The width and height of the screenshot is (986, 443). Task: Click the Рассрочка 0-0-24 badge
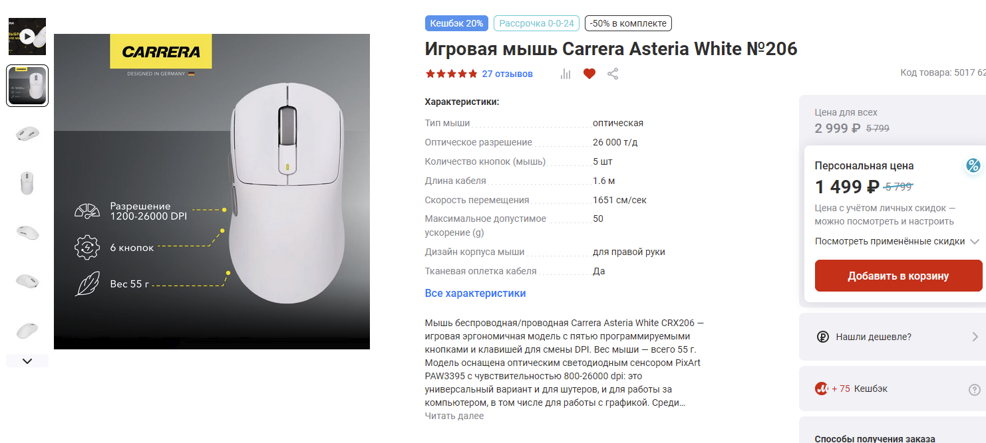[x=536, y=23]
